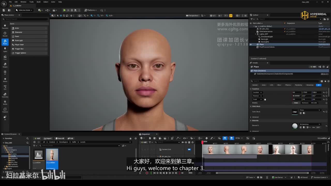331x186 pixels.
Task: Click the Sequencer horizontal time range scrollbar
Action: coord(262,173)
